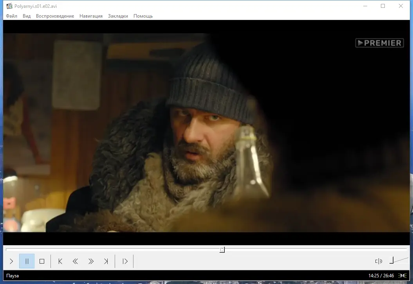Image resolution: width=413 pixels, height=284 pixels.
Task: Click the audio status icon in status bar
Action: click(402, 275)
